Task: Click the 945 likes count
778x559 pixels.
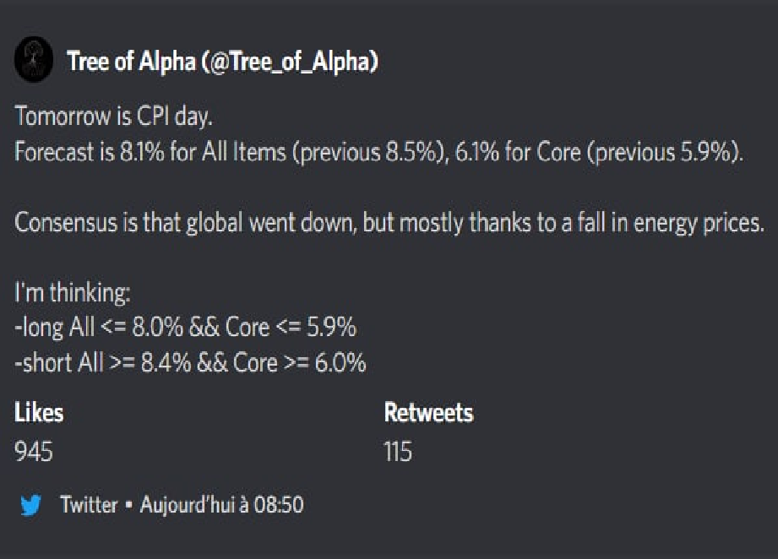Action: click(x=33, y=452)
